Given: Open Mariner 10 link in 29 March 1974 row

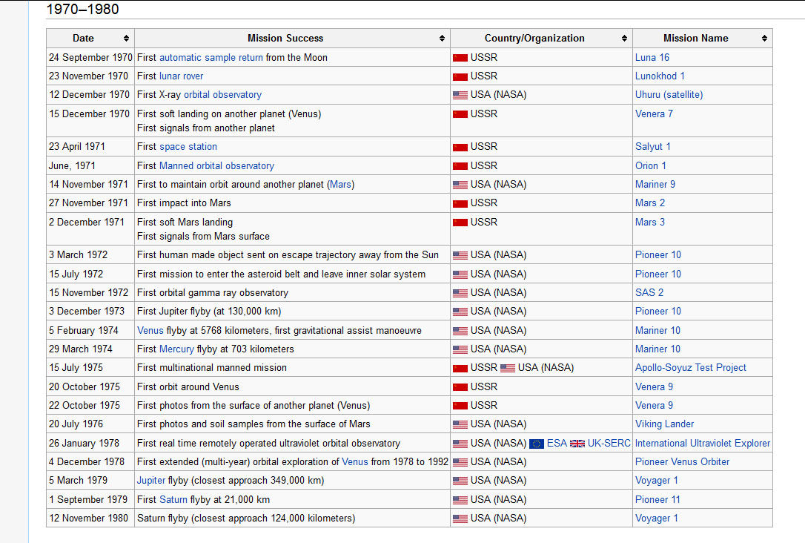Looking at the screenshot, I should pyautogui.click(x=657, y=349).
